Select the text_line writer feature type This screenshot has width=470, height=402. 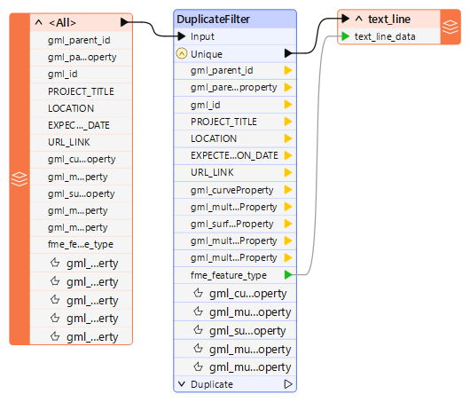[x=389, y=20]
